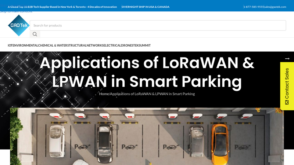Open the NETWORKS menu

[x=95, y=45]
